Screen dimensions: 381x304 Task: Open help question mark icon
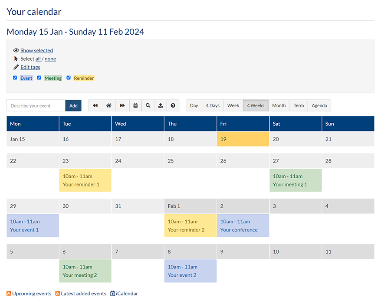[x=173, y=105]
